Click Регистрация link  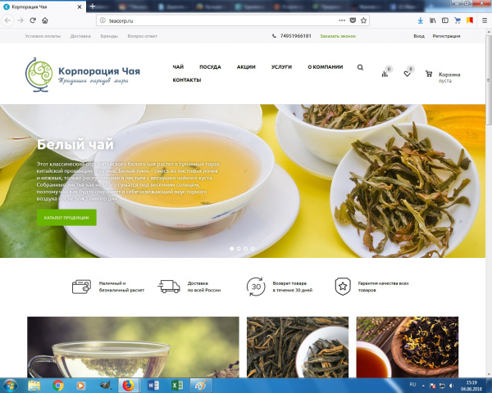[x=446, y=36]
